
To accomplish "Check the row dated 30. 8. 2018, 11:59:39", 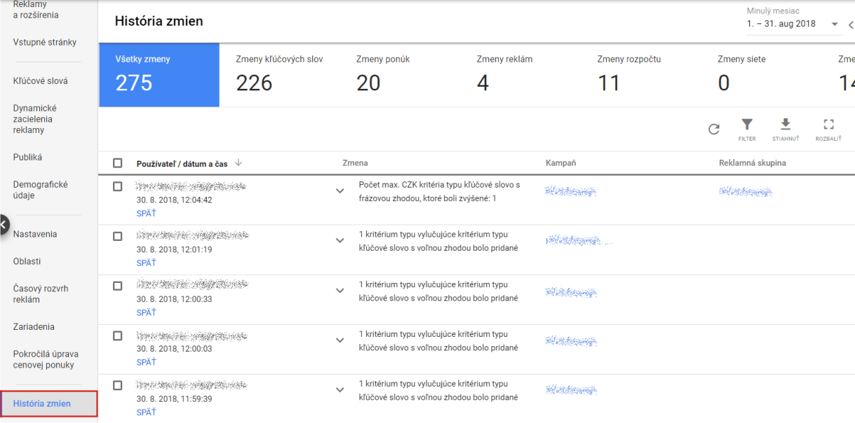I will (118, 385).
